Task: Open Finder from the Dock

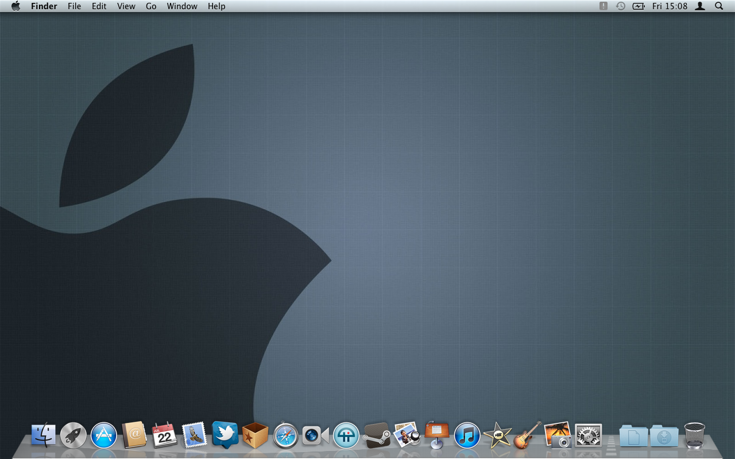Action: click(43, 435)
